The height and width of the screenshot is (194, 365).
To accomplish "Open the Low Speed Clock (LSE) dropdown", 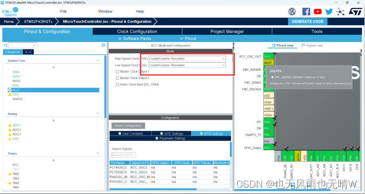I will (187, 65).
